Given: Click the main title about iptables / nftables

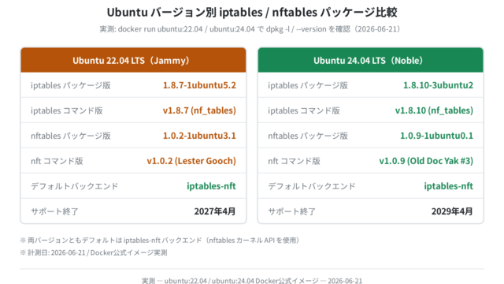Looking at the screenshot, I should pyautogui.click(x=252, y=13).
